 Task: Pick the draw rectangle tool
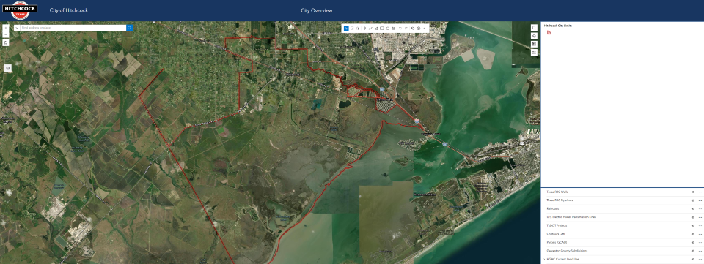point(381,29)
